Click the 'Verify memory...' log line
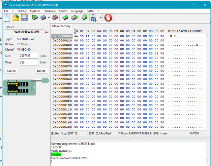The width and height of the screenshot is (211, 166). point(62,151)
